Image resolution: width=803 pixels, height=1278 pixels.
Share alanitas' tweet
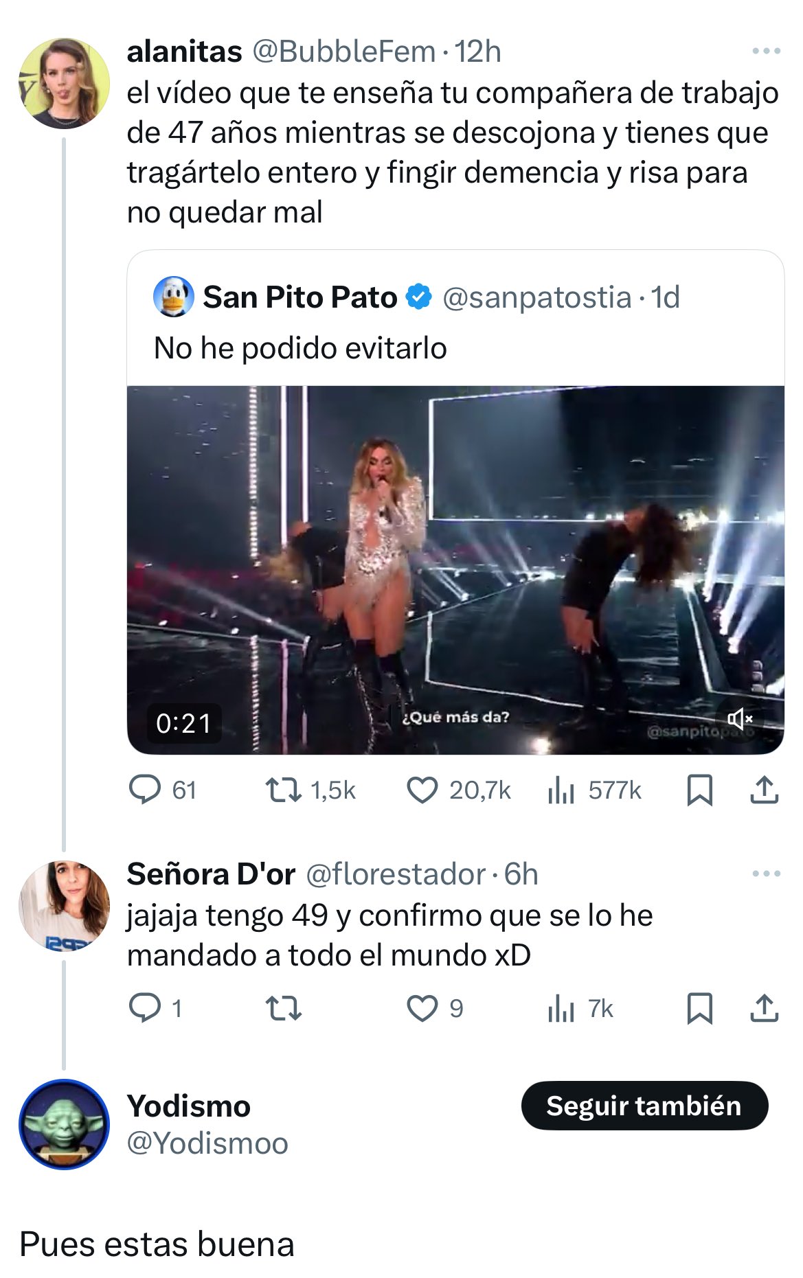764,790
